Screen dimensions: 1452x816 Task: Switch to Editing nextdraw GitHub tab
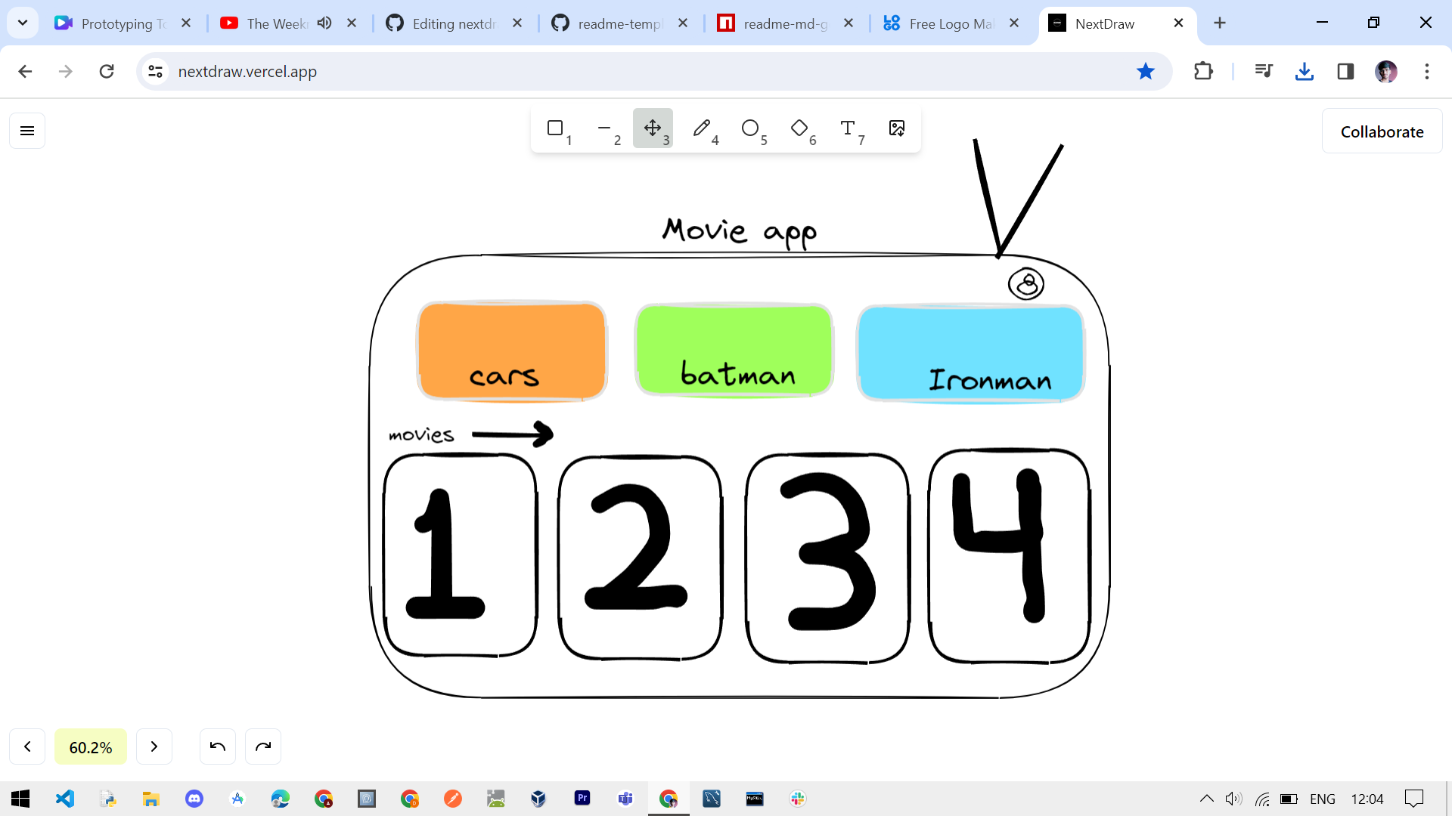pyautogui.click(x=454, y=23)
